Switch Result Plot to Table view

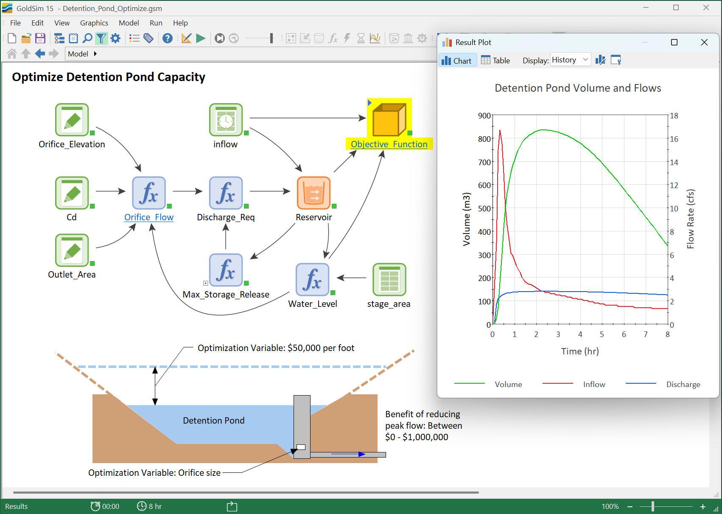[496, 60]
